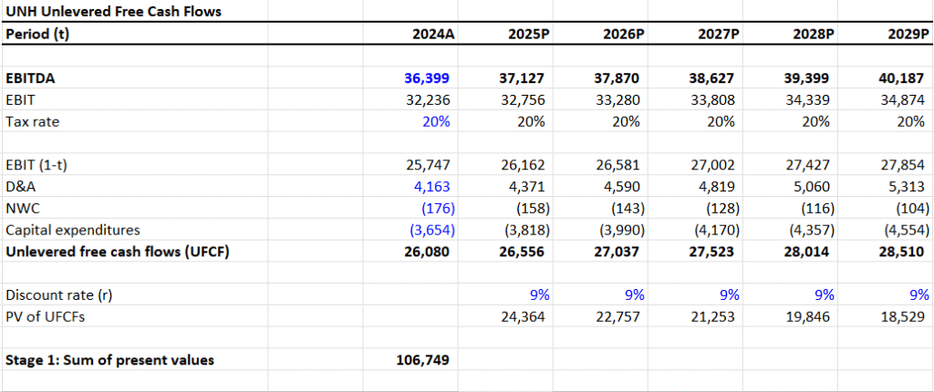Select the 2027P column header
This screenshot has height=392, width=934.
click(719, 34)
